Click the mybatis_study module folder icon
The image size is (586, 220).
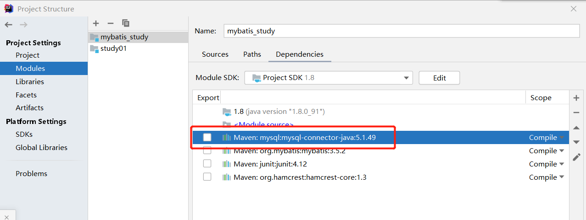point(94,37)
